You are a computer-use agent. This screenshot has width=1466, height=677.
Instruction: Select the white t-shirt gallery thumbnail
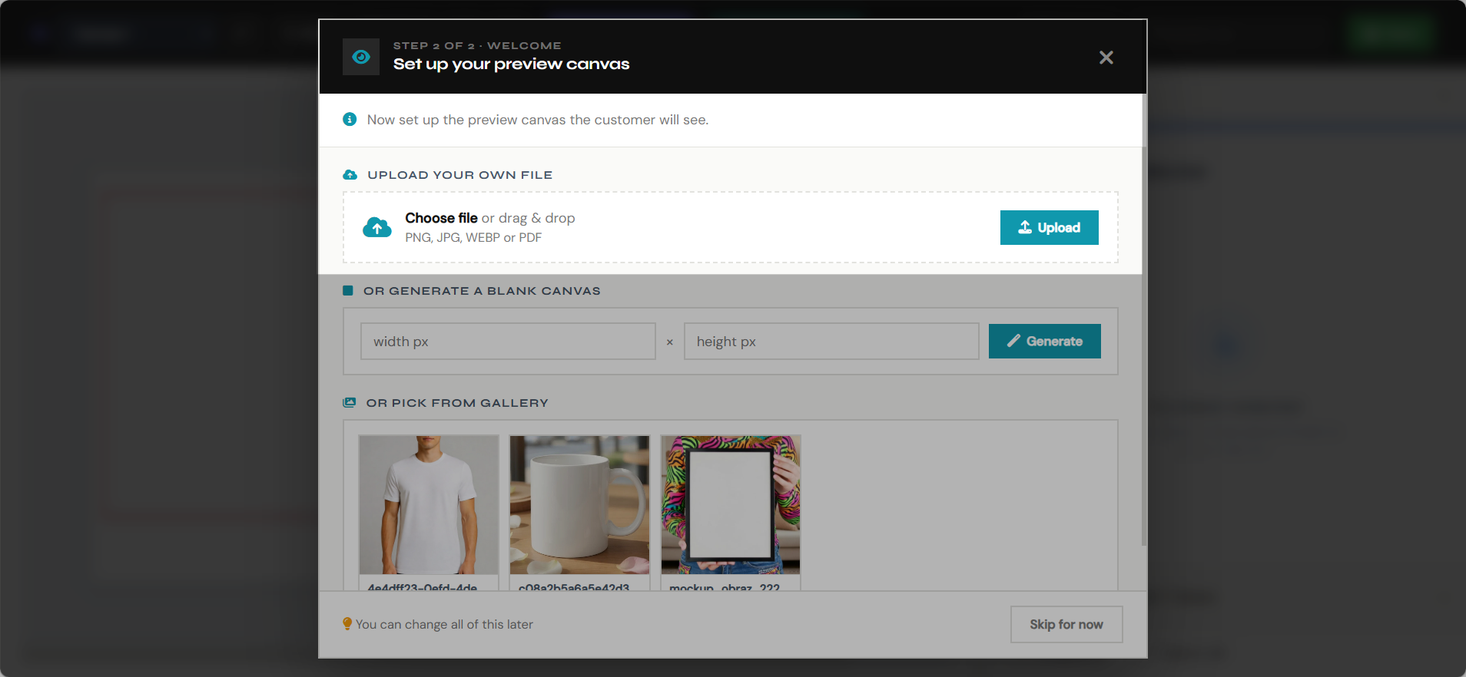click(x=429, y=505)
